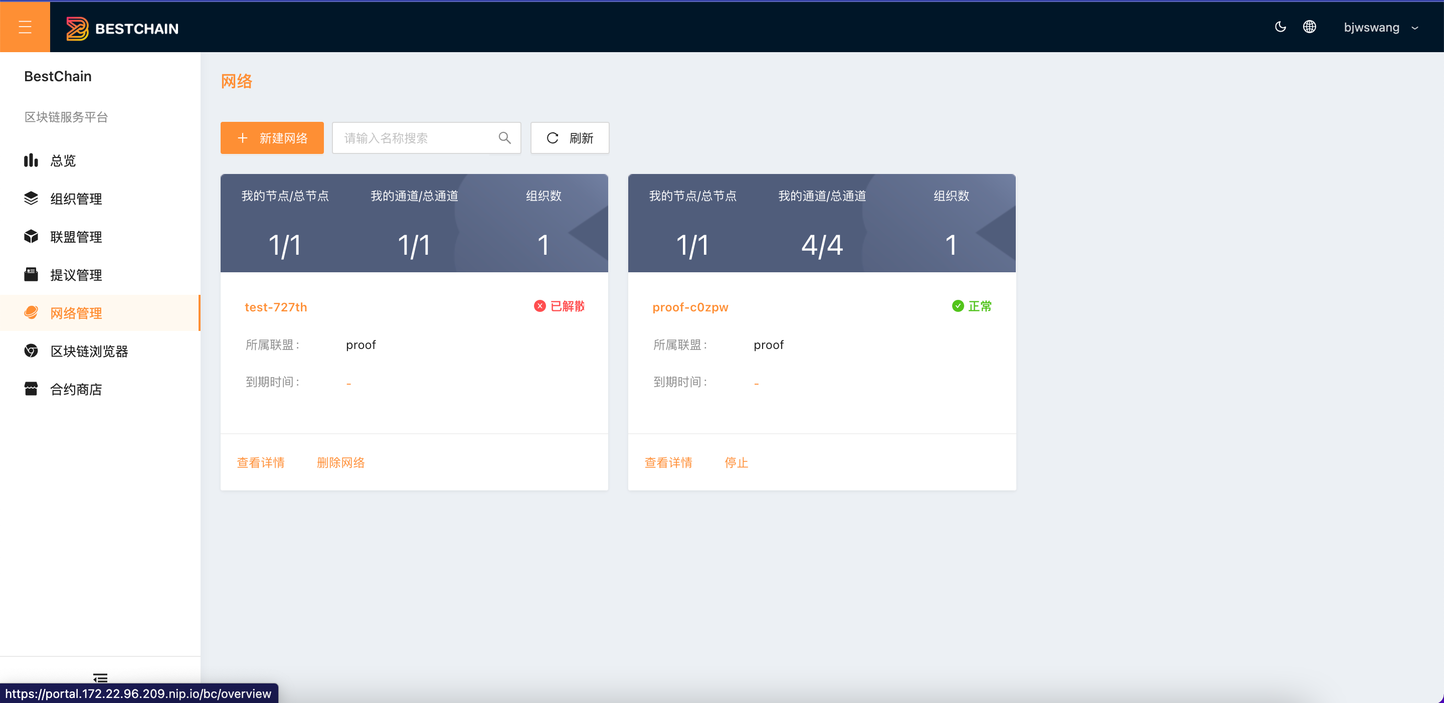Open the test-727th network link
The width and height of the screenshot is (1444, 703).
(x=276, y=307)
